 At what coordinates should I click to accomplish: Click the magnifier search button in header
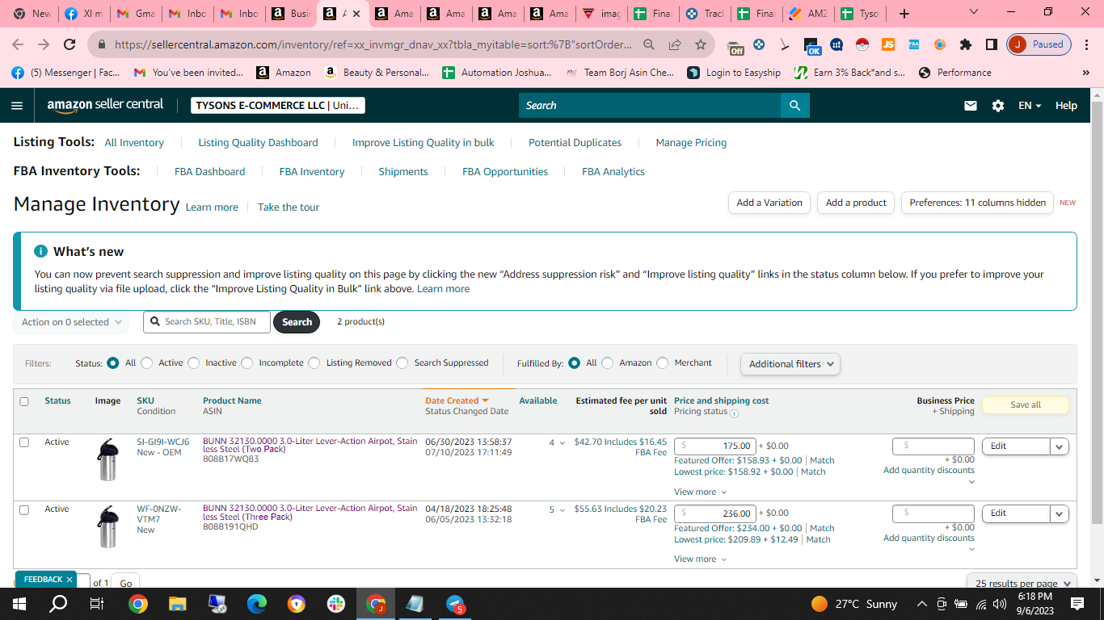794,105
